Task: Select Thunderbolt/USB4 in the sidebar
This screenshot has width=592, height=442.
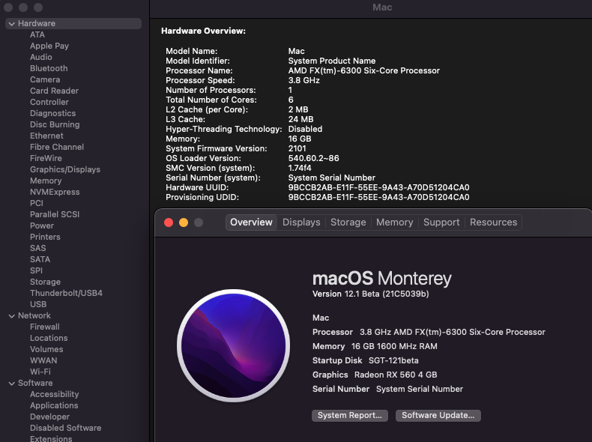Action: coord(66,293)
